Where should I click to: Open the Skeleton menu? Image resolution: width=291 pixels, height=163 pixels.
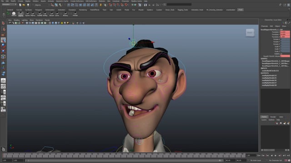[x=102, y=1]
